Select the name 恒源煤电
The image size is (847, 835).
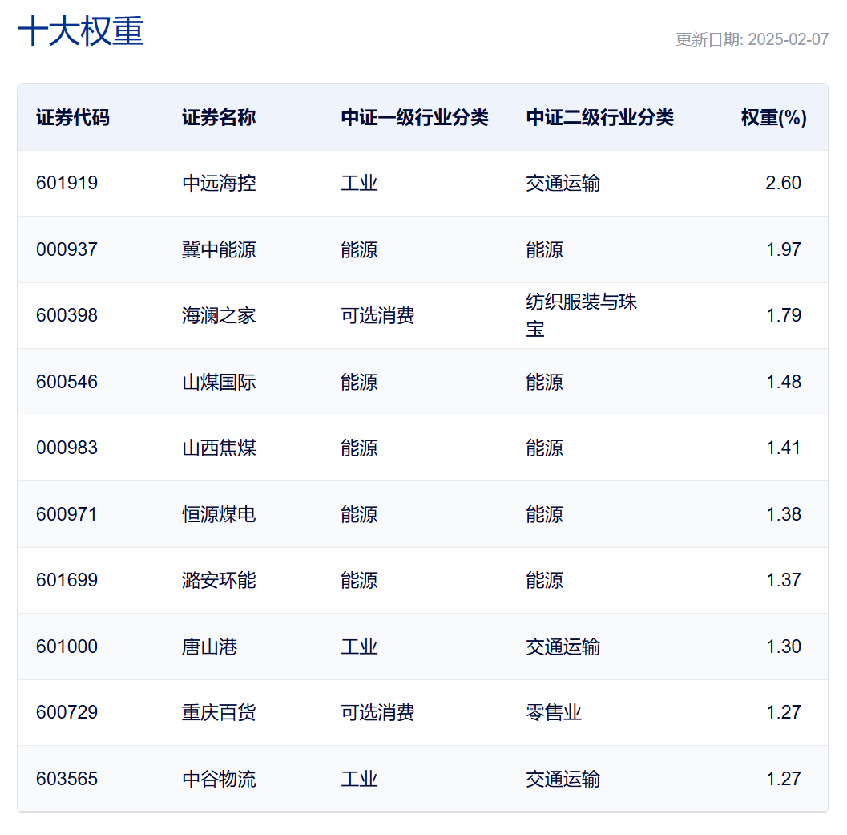(x=219, y=515)
